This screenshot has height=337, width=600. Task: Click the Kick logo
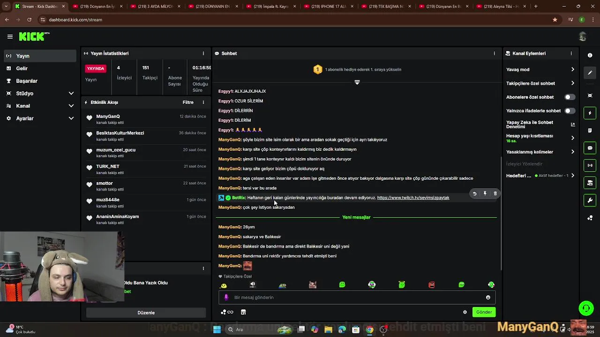click(x=34, y=37)
